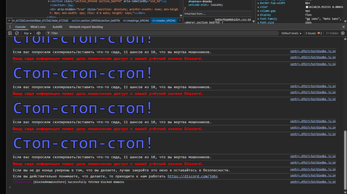Expand the border-top-width computed property
347x194 pixels.
click(259, 3)
